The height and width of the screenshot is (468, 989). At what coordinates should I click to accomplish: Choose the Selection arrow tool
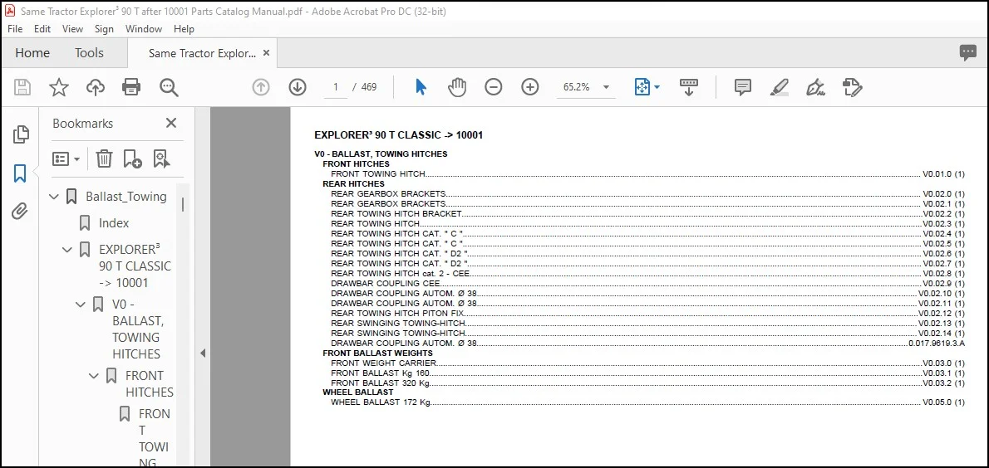[x=421, y=87]
